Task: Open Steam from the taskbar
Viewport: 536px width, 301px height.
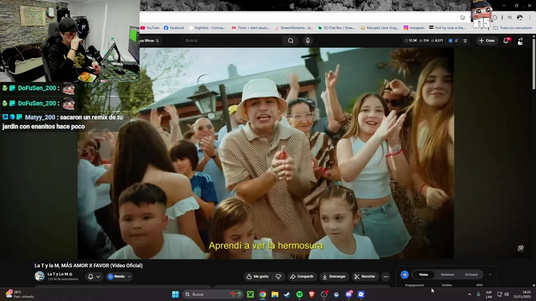Action: [x=287, y=294]
